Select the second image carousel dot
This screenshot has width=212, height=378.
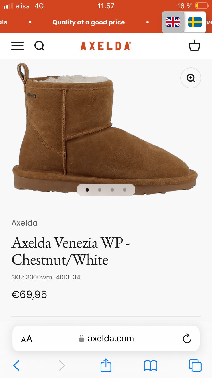click(x=100, y=190)
